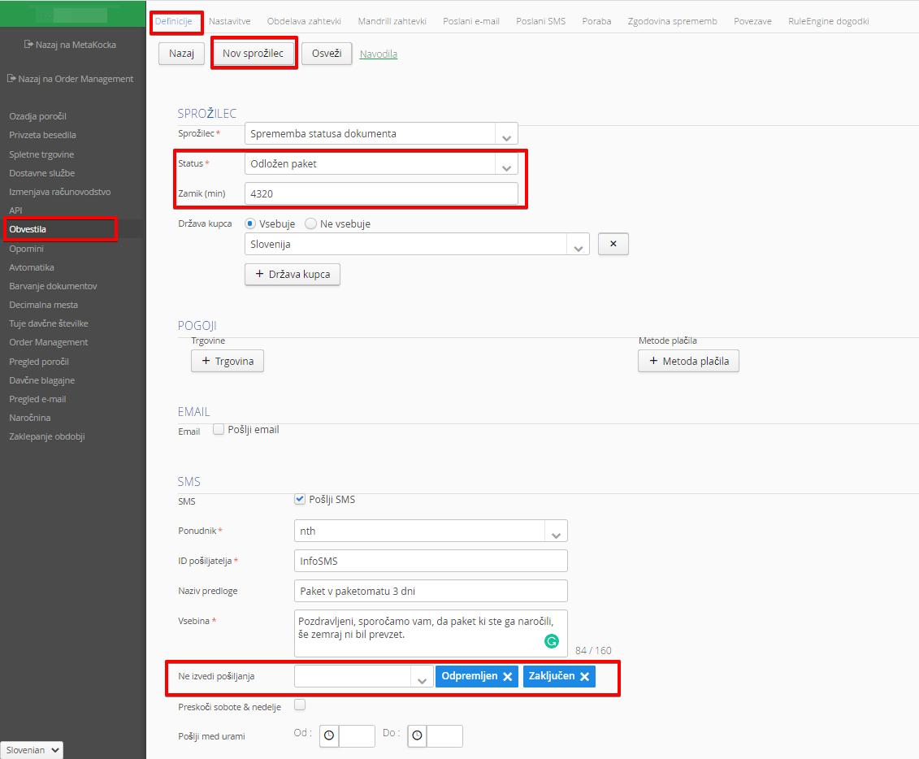Open RuleEngine dogodki tab
Screen dimensions: 919x759
click(x=828, y=21)
